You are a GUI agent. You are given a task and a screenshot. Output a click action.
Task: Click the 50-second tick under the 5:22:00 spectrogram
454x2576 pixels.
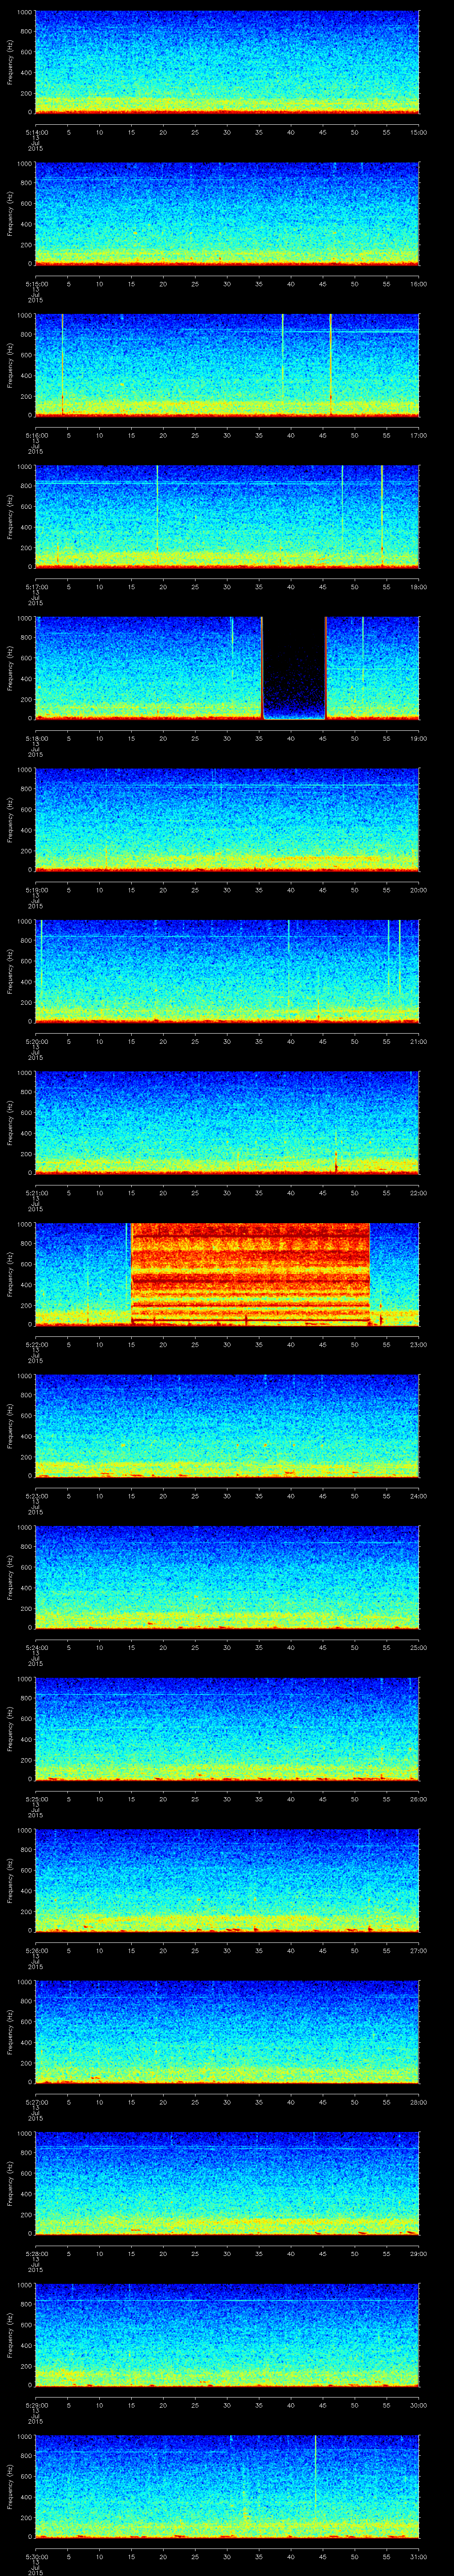point(355,1344)
